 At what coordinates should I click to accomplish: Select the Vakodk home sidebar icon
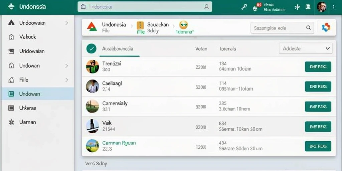(11, 37)
